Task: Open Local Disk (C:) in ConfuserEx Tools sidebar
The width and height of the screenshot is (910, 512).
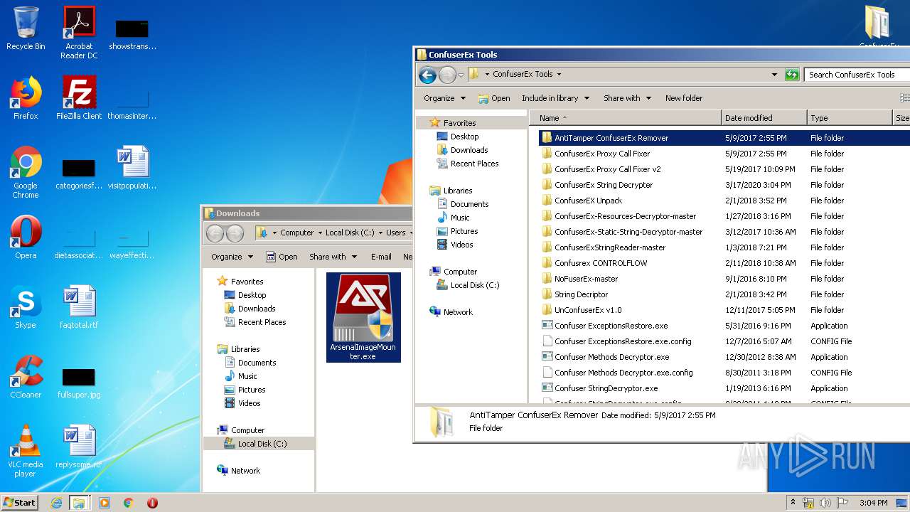Action: tap(474, 285)
